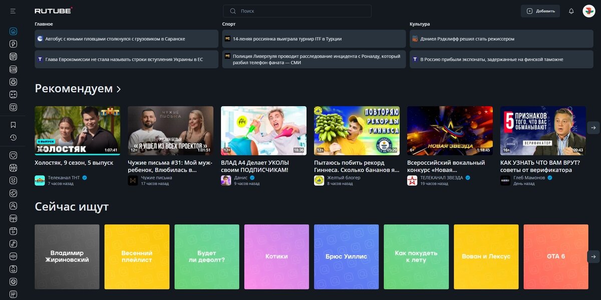
Task: Click the Телеканал ТНТ channel avatar
Action: tap(40, 180)
